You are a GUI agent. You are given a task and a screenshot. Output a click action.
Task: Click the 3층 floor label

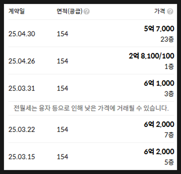(x=169, y=94)
